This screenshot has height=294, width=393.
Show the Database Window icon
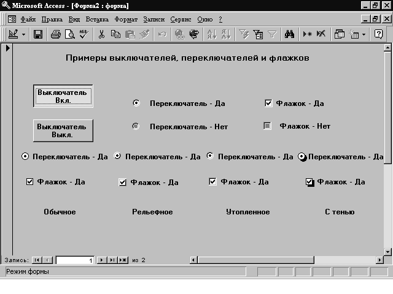click(340, 34)
